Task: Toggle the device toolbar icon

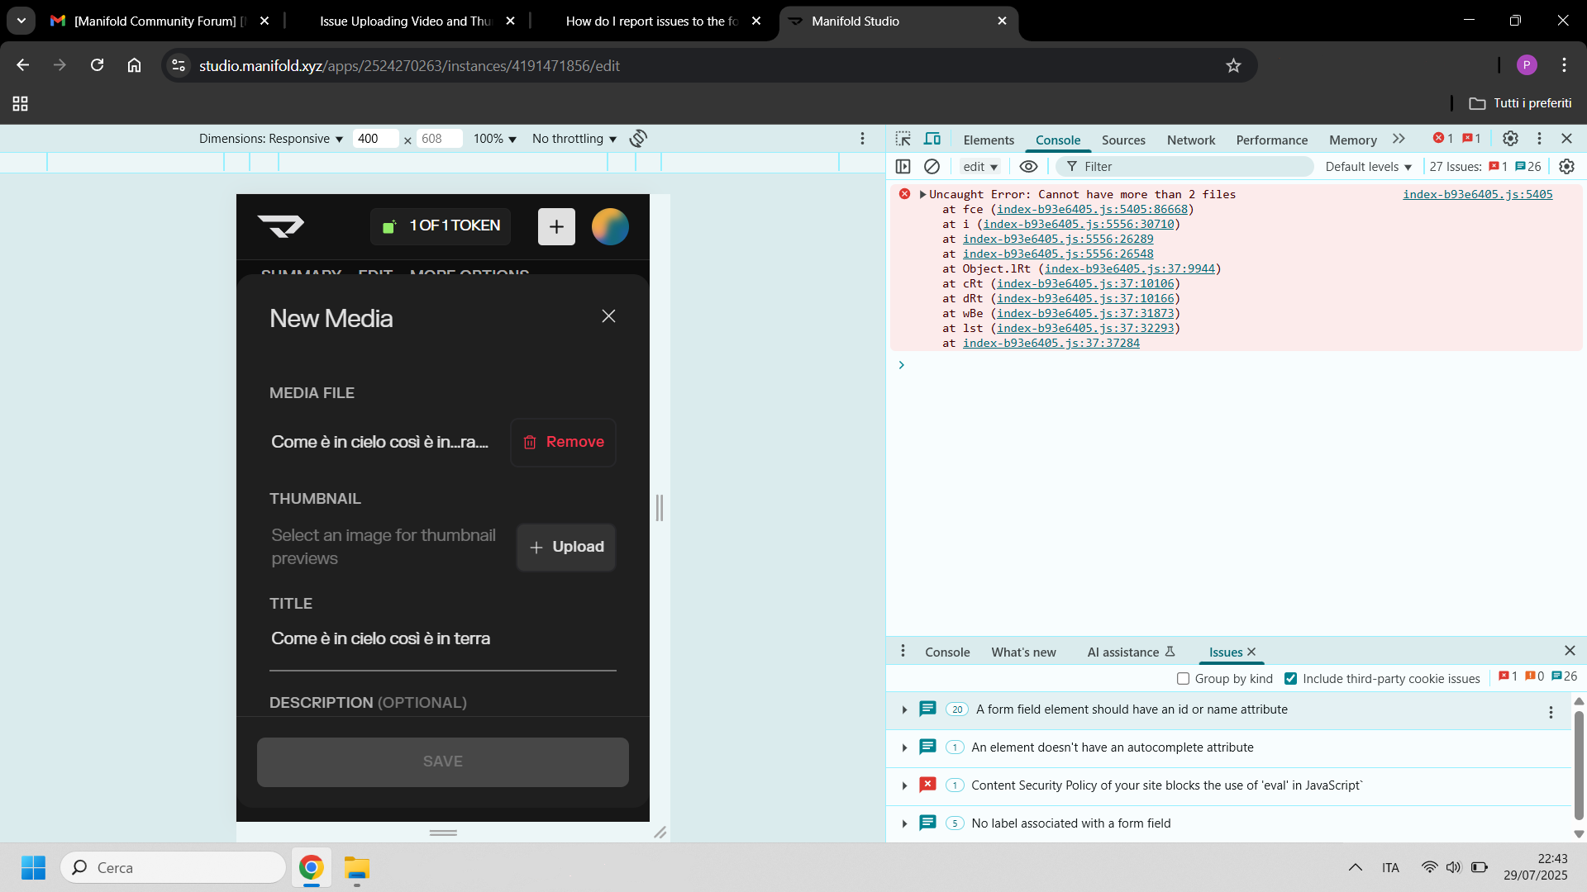Action: tap(932, 139)
